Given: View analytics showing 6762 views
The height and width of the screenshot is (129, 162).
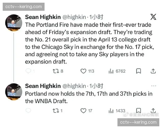Looking at the screenshot, I should click(111, 71).
